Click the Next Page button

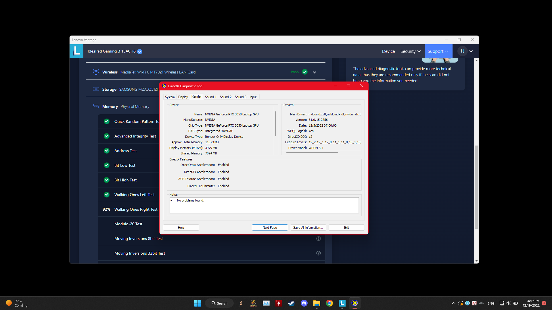(x=270, y=227)
